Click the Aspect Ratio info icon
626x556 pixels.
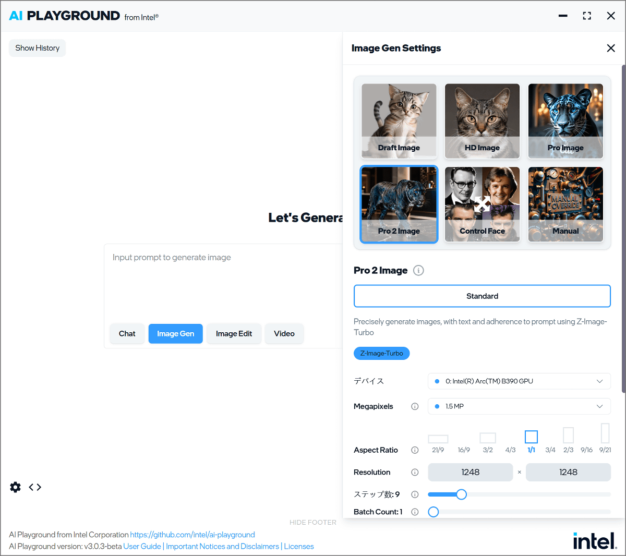(x=415, y=450)
